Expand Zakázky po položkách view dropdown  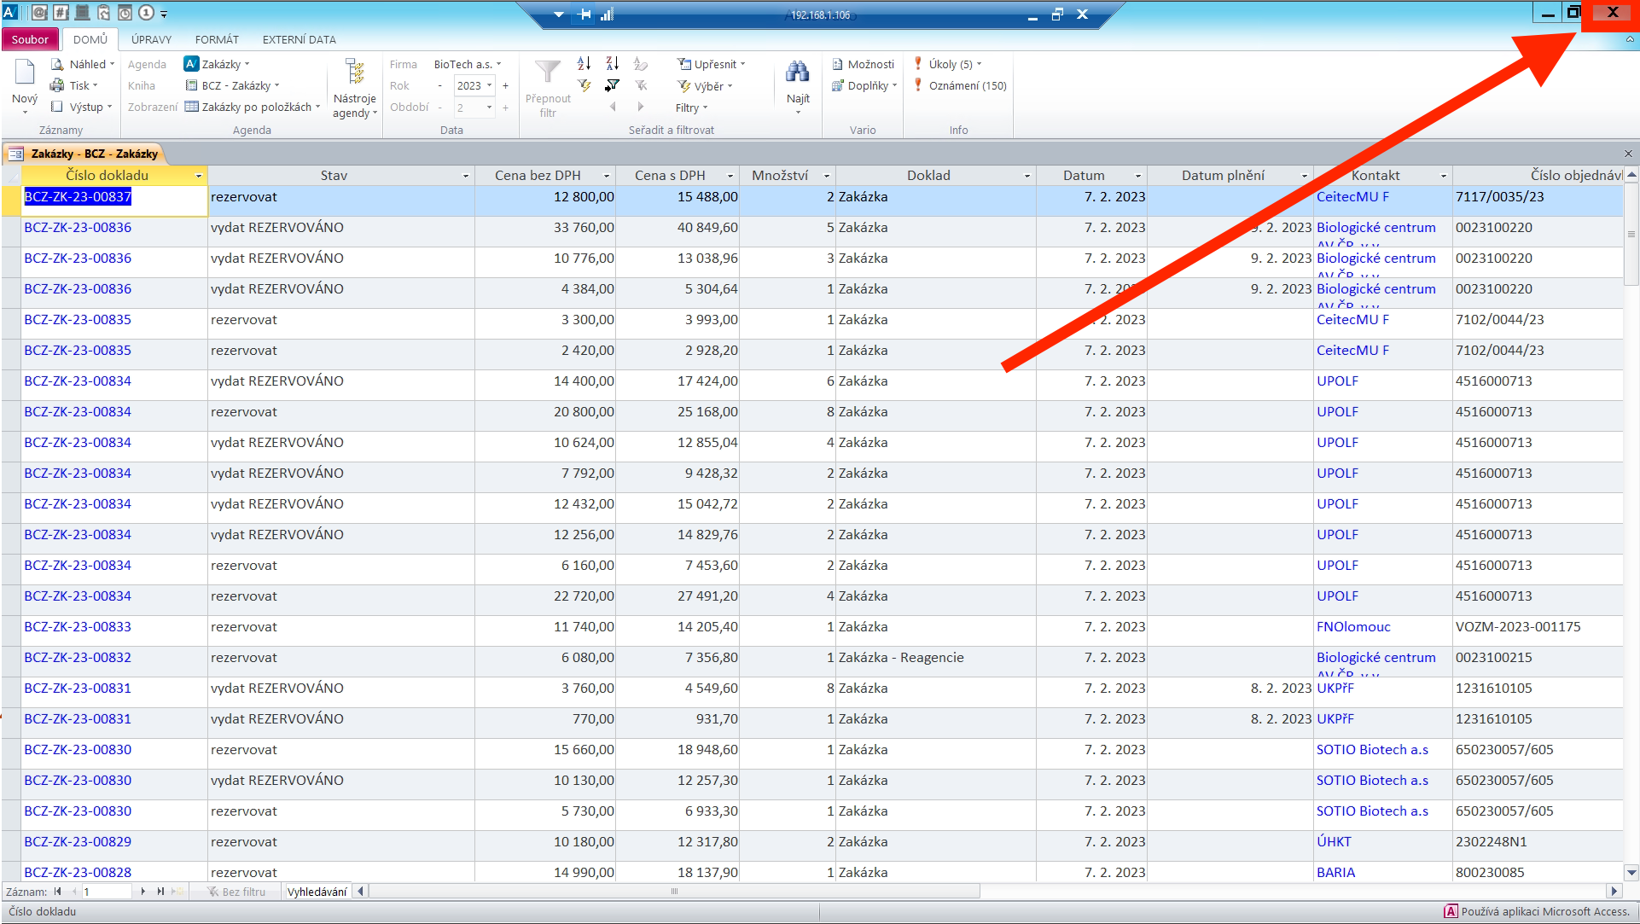coord(317,107)
